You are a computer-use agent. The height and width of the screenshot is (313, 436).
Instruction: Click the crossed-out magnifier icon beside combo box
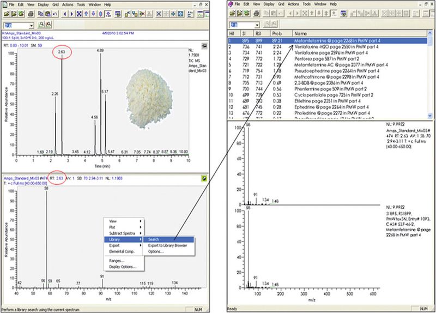49,25
